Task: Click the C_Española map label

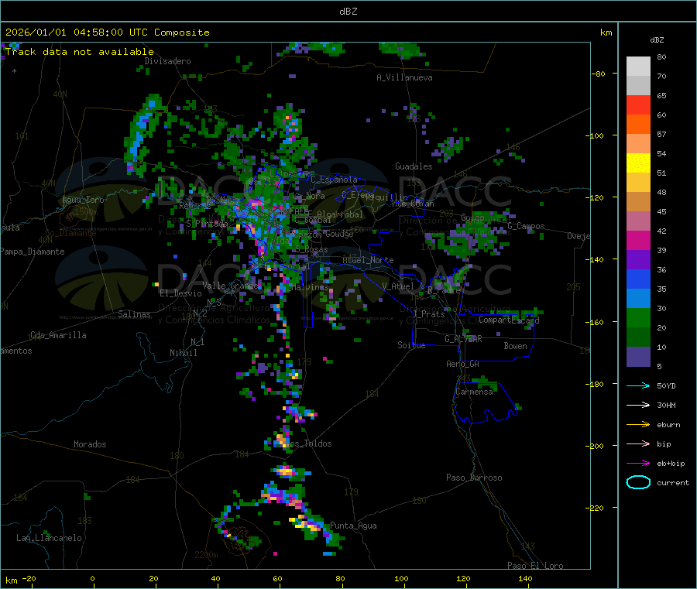Action: (x=334, y=180)
